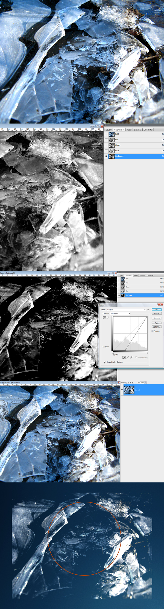Click the white input slider triangle under curve
Screen dimensions: 164x609
[x=147, y=353]
